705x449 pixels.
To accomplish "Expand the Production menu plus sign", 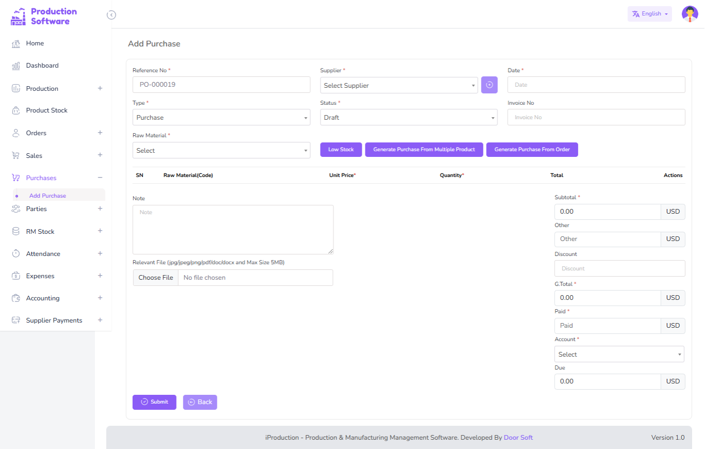I will [100, 88].
